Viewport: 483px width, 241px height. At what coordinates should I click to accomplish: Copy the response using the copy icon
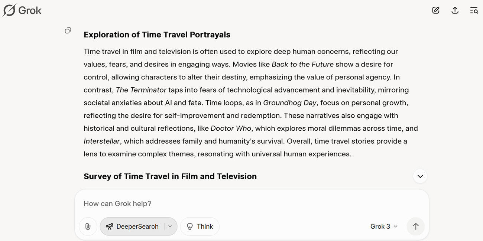tap(68, 30)
